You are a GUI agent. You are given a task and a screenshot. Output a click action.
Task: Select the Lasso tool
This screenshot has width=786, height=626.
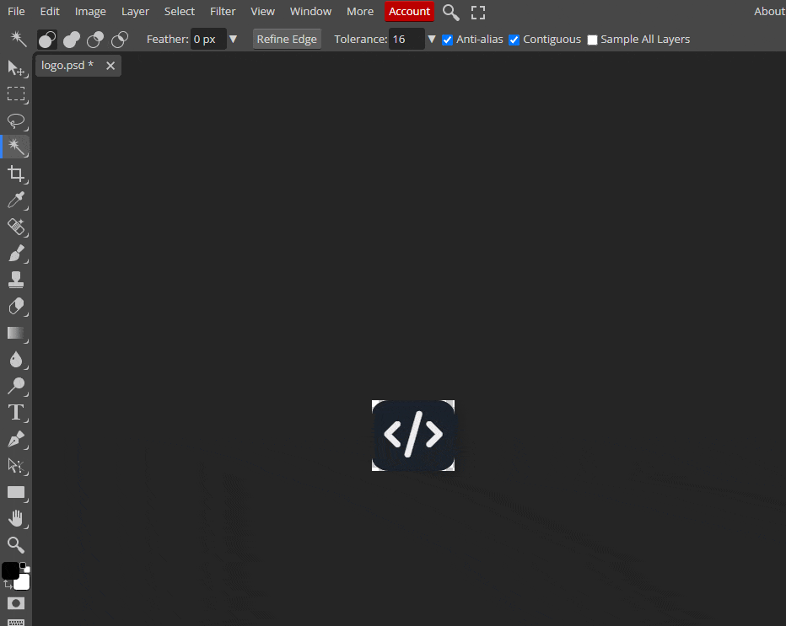16,120
